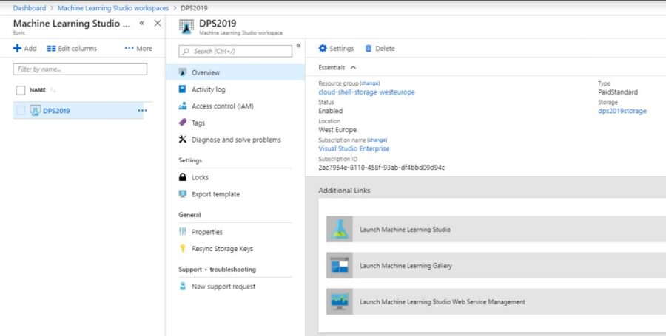Click the West Europe location value
Screen dimensions: 666x336
(337, 130)
